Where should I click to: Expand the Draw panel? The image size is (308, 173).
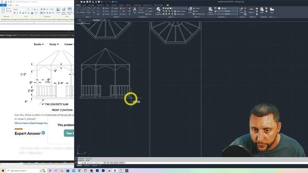[x=88, y=17]
